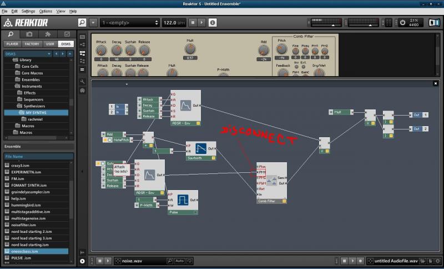Click the ADSR-Env module icon at top

pos(186,106)
